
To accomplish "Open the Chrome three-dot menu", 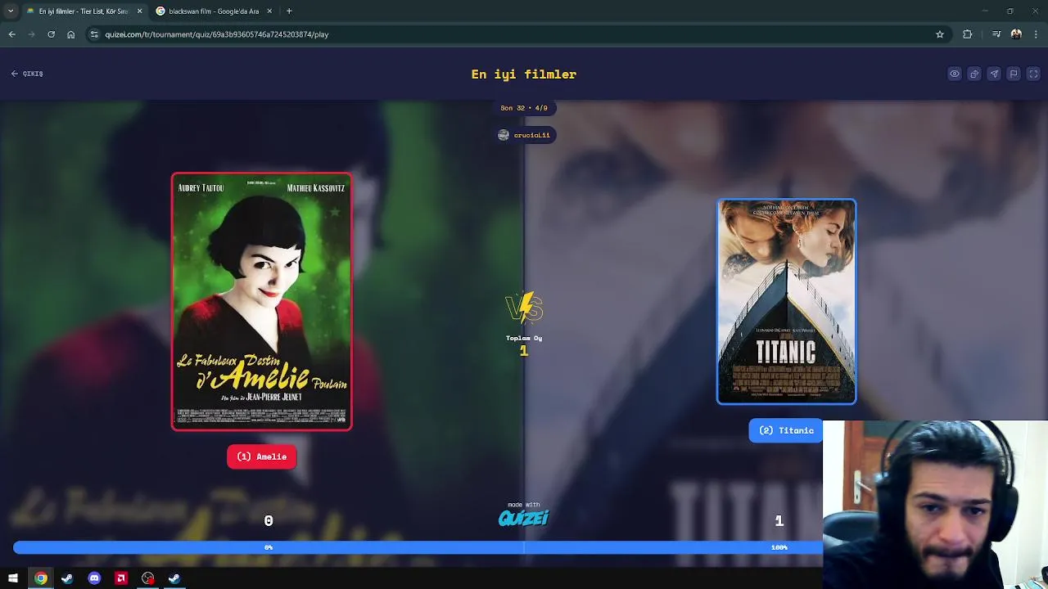I will point(1036,34).
